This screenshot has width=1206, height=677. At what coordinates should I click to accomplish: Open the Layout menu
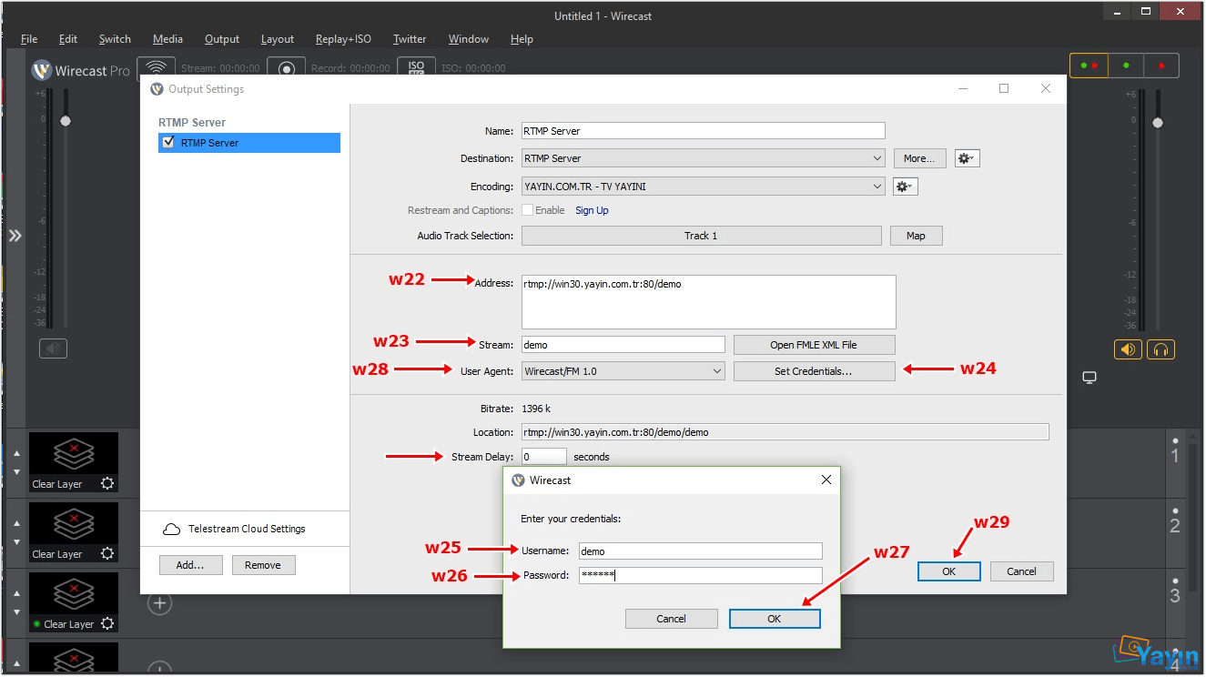[278, 39]
